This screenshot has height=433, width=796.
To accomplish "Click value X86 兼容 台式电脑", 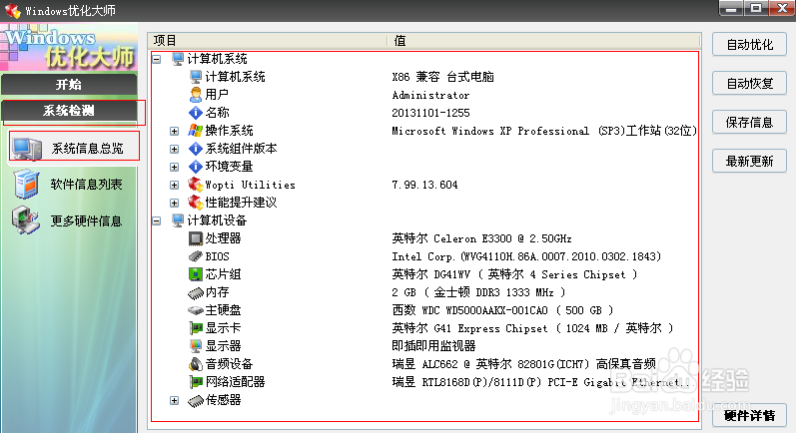I will pyautogui.click(x=442, y=77).
